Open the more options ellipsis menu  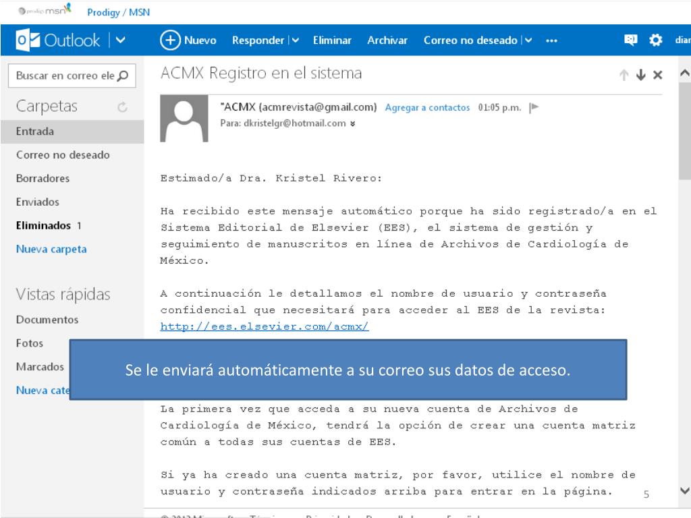click(551, 40)
